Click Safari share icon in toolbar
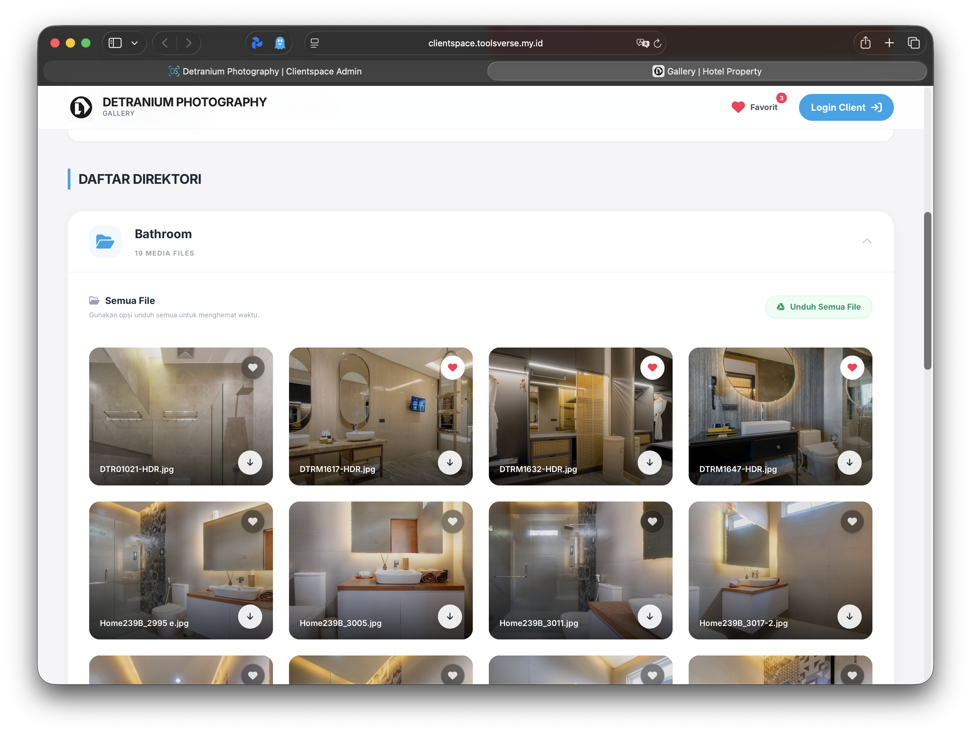This screenshot has height=734, width=971. pos(865,43)
